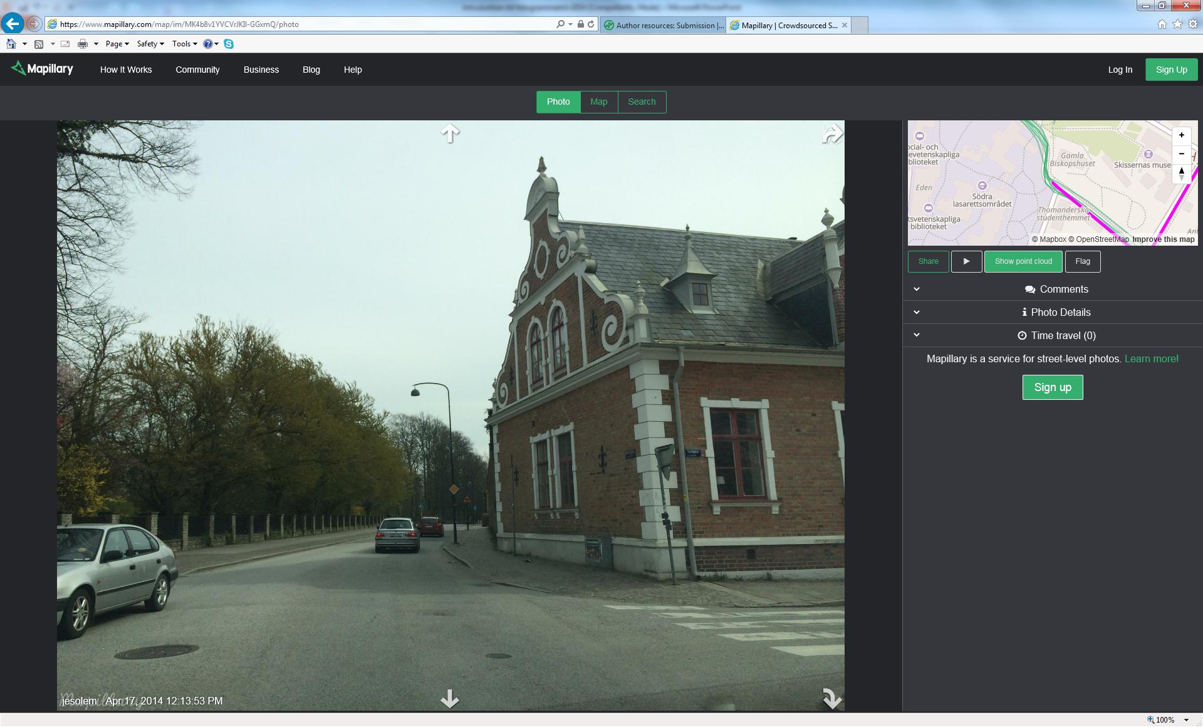The width and height of the screenshot is (1203, 727).
Task: Click the Play sequence button
Action: (x=966, y=261)
